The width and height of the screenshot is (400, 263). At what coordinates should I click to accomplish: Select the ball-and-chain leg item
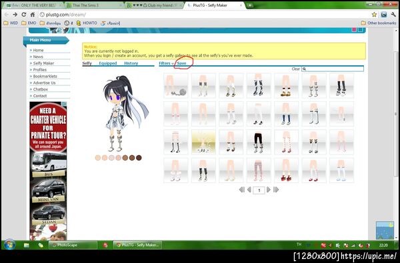coord(176,86)
